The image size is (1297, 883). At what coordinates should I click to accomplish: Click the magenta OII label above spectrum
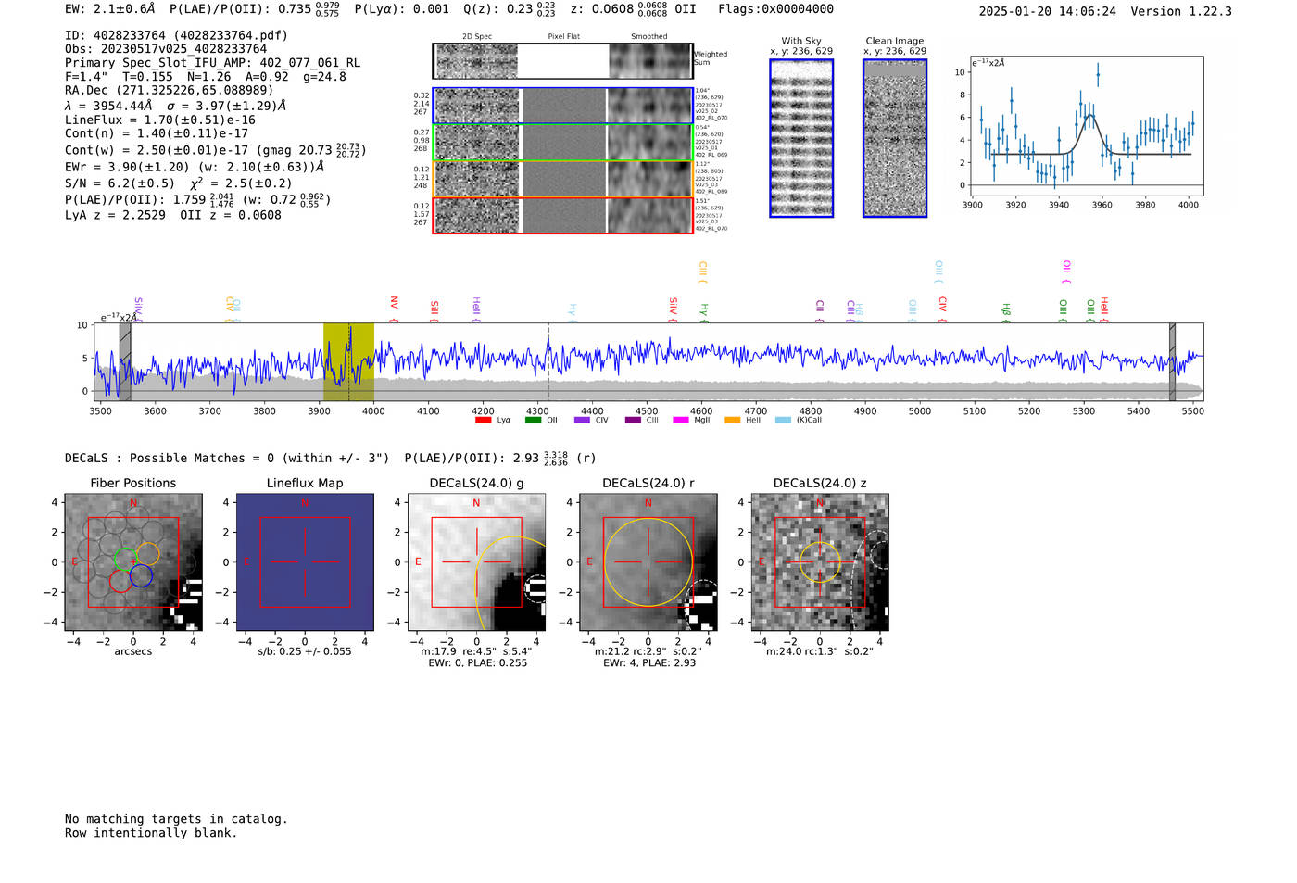(1066, 272)
